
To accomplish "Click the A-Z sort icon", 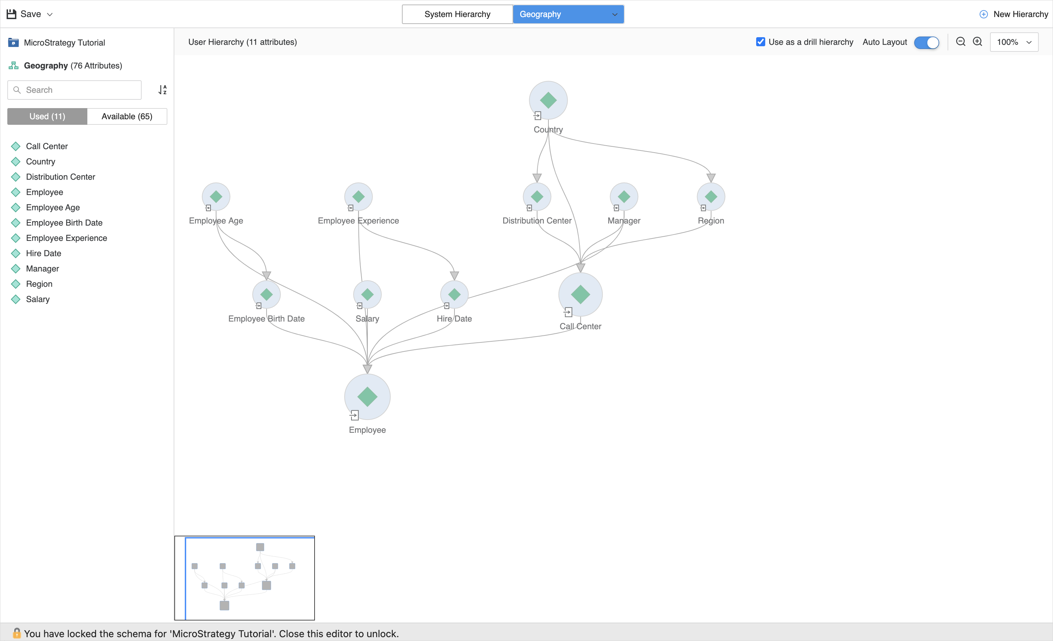I will 163,90.
